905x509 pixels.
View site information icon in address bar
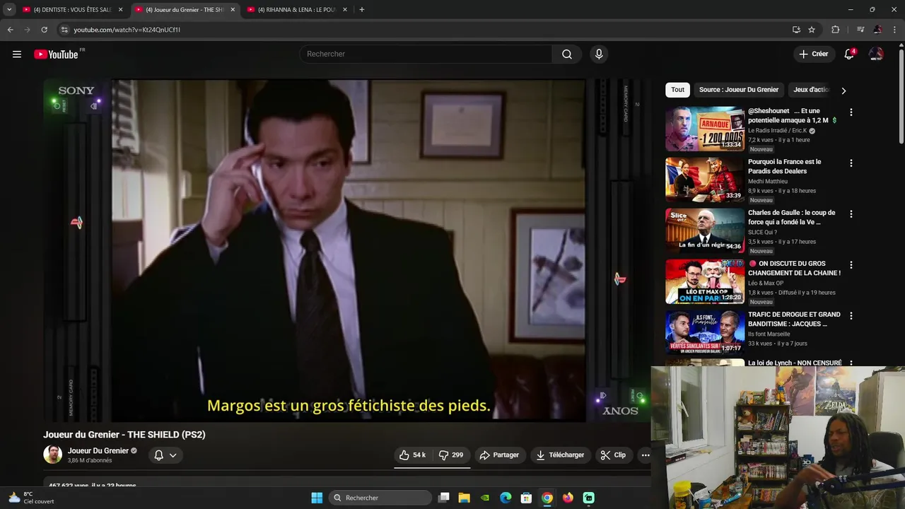(x=64, y=30)
